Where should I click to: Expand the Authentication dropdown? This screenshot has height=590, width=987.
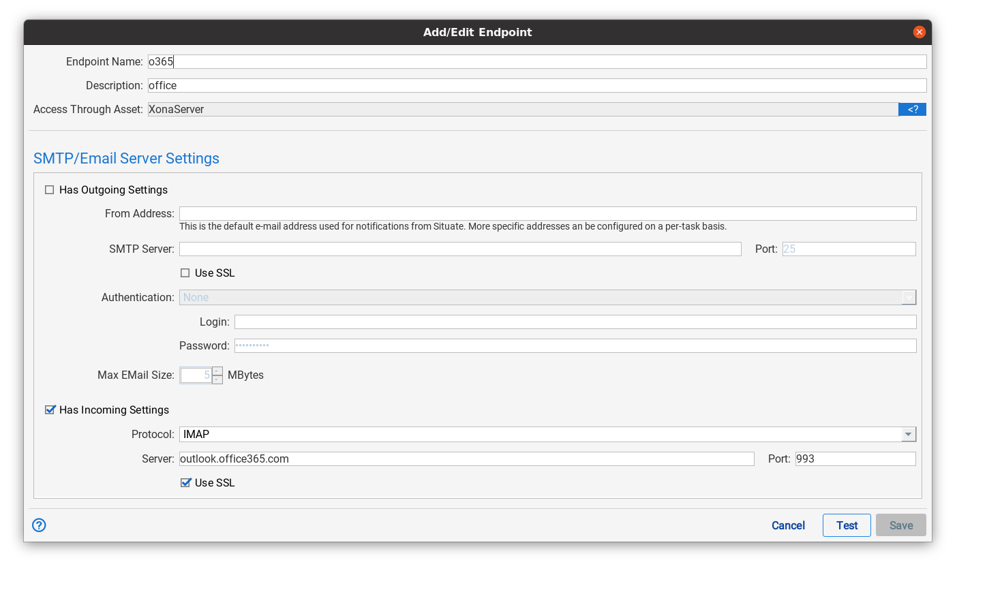pyautogui.click(x=908, y=298)
